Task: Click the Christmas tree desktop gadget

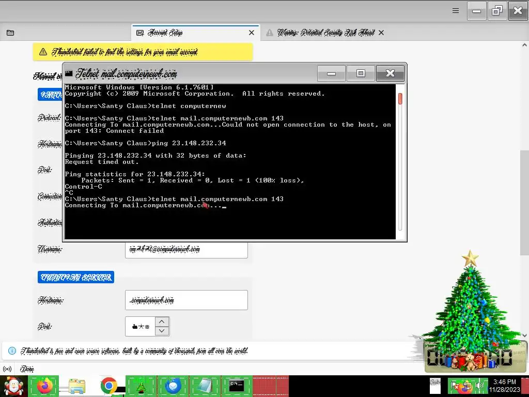Action: click(x=470, y=311)
